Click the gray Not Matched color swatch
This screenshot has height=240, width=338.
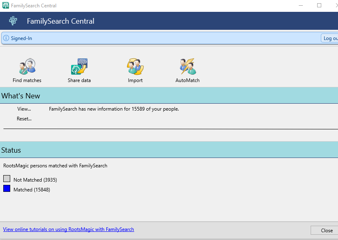click(x=7, y=179)
